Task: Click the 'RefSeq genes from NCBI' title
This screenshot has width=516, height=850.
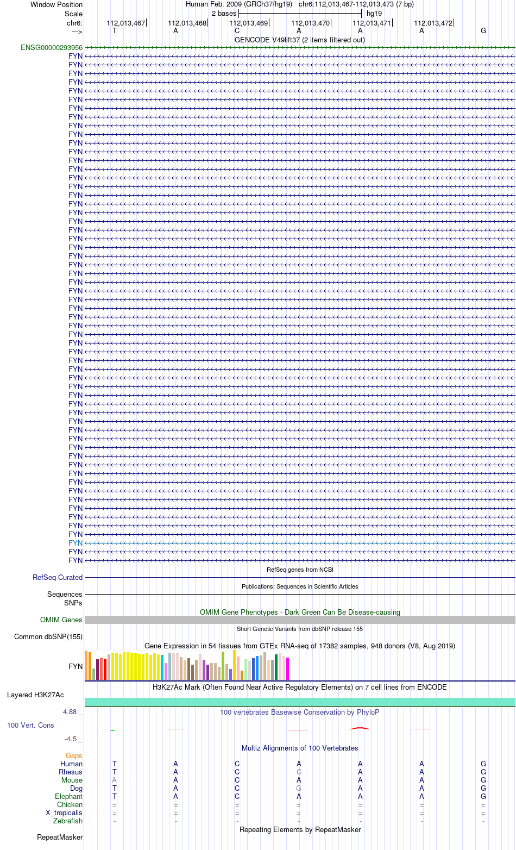Action: click(300, 570)
